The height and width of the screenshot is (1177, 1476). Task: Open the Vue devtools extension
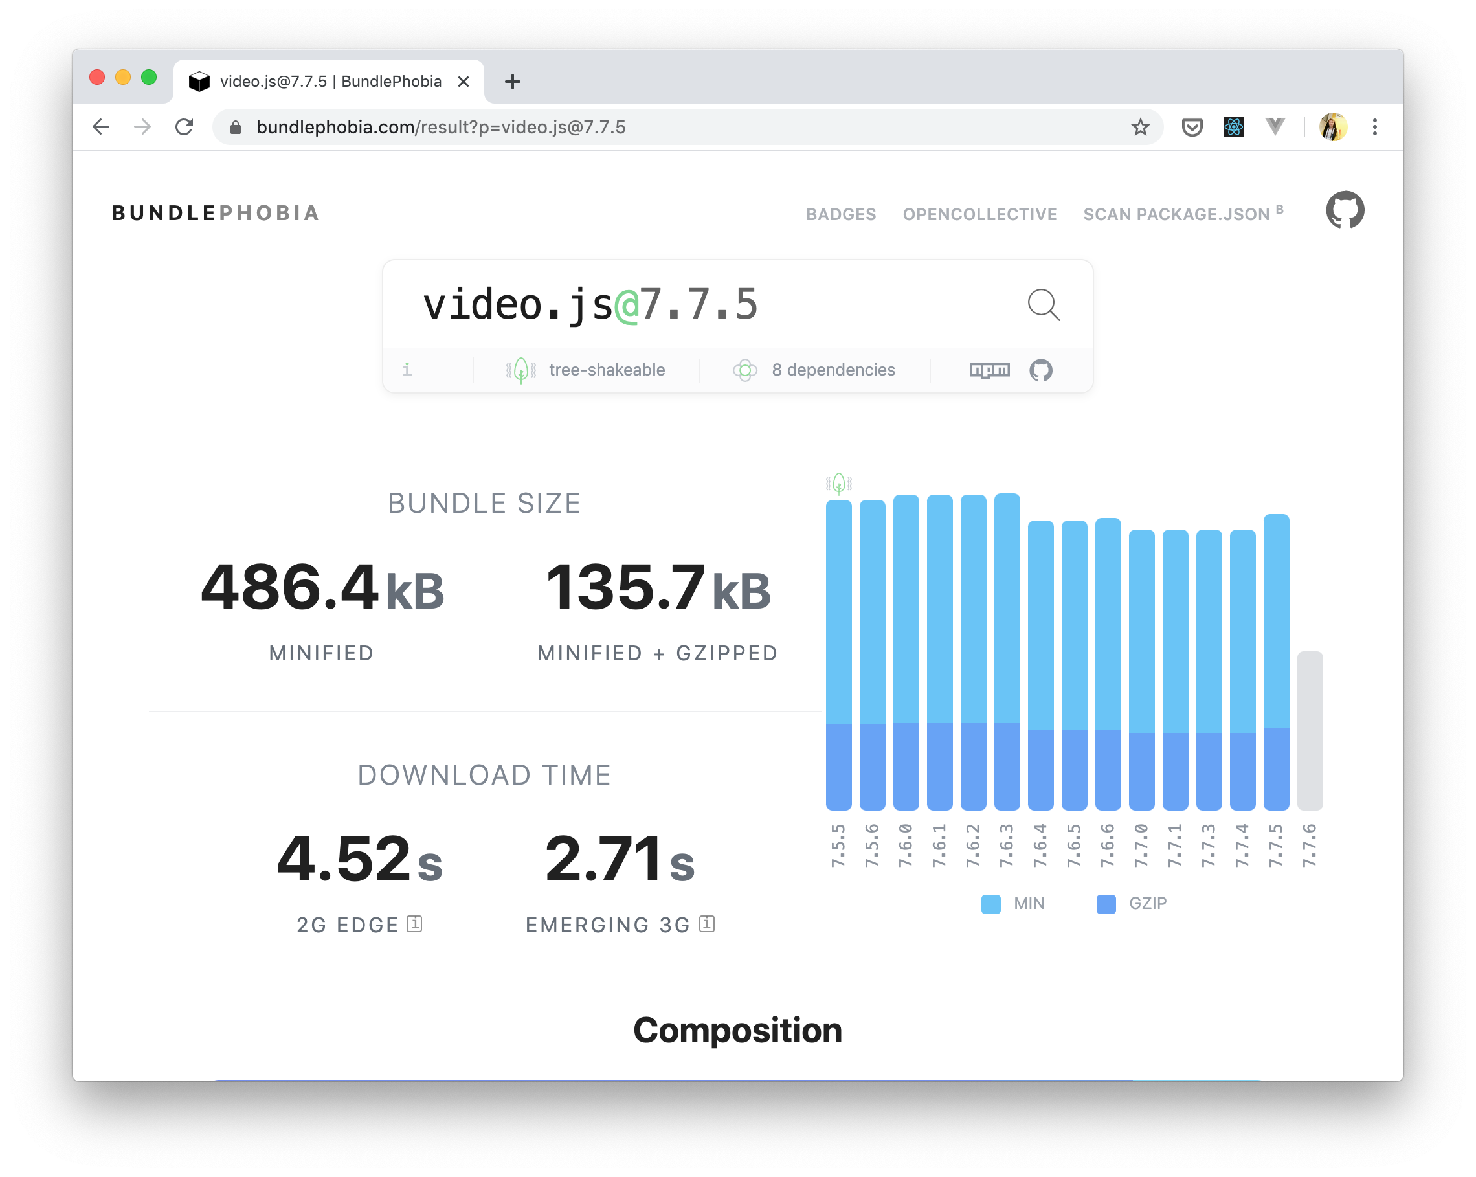pyautogui.click(x=1275, y=127)
